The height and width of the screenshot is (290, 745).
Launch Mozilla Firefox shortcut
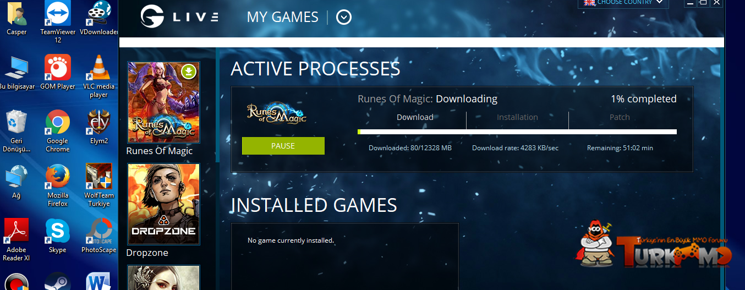[58, 185]
